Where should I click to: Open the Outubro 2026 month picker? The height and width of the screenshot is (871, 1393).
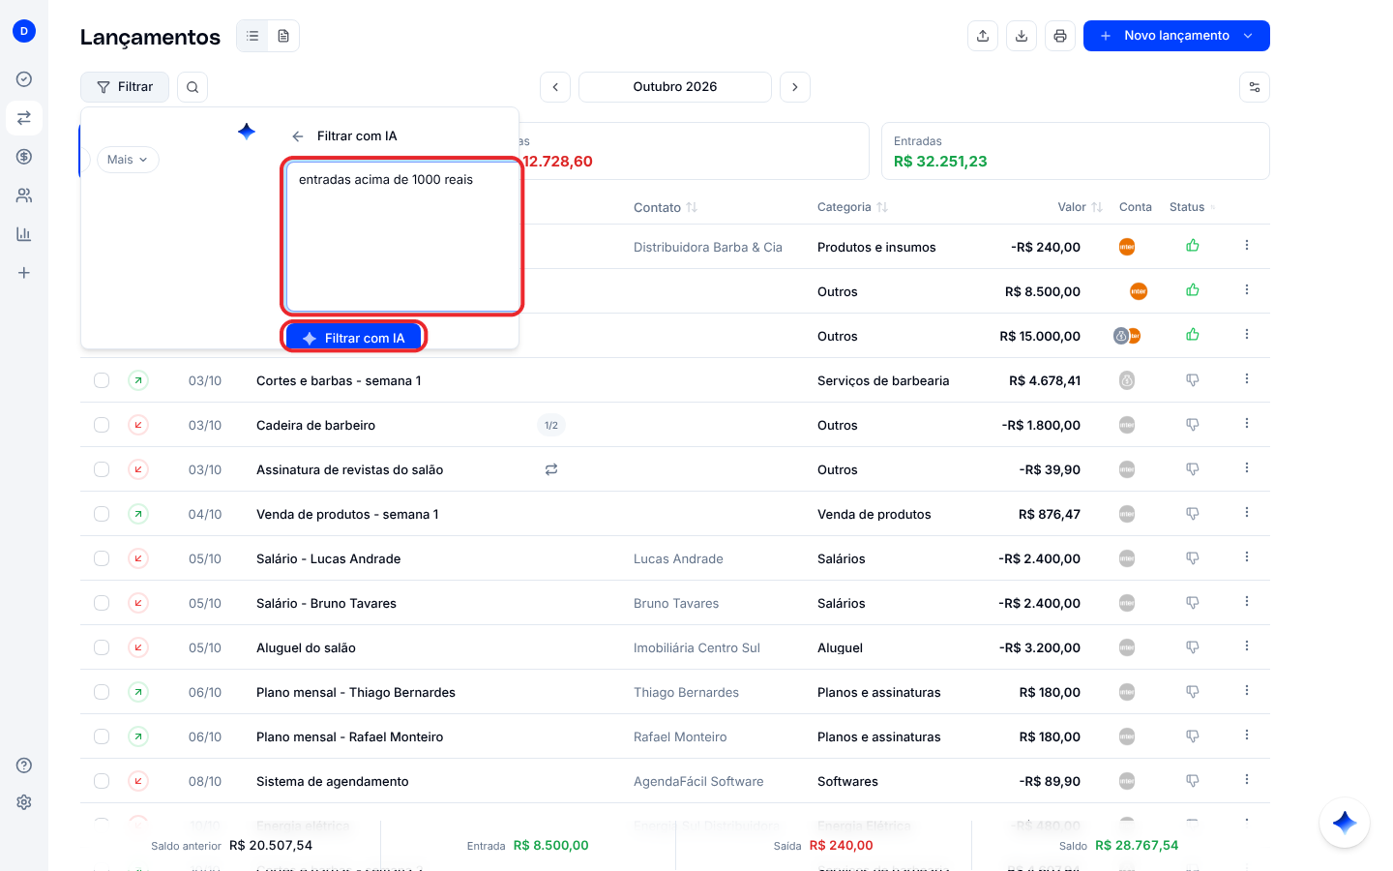(675, 87)
